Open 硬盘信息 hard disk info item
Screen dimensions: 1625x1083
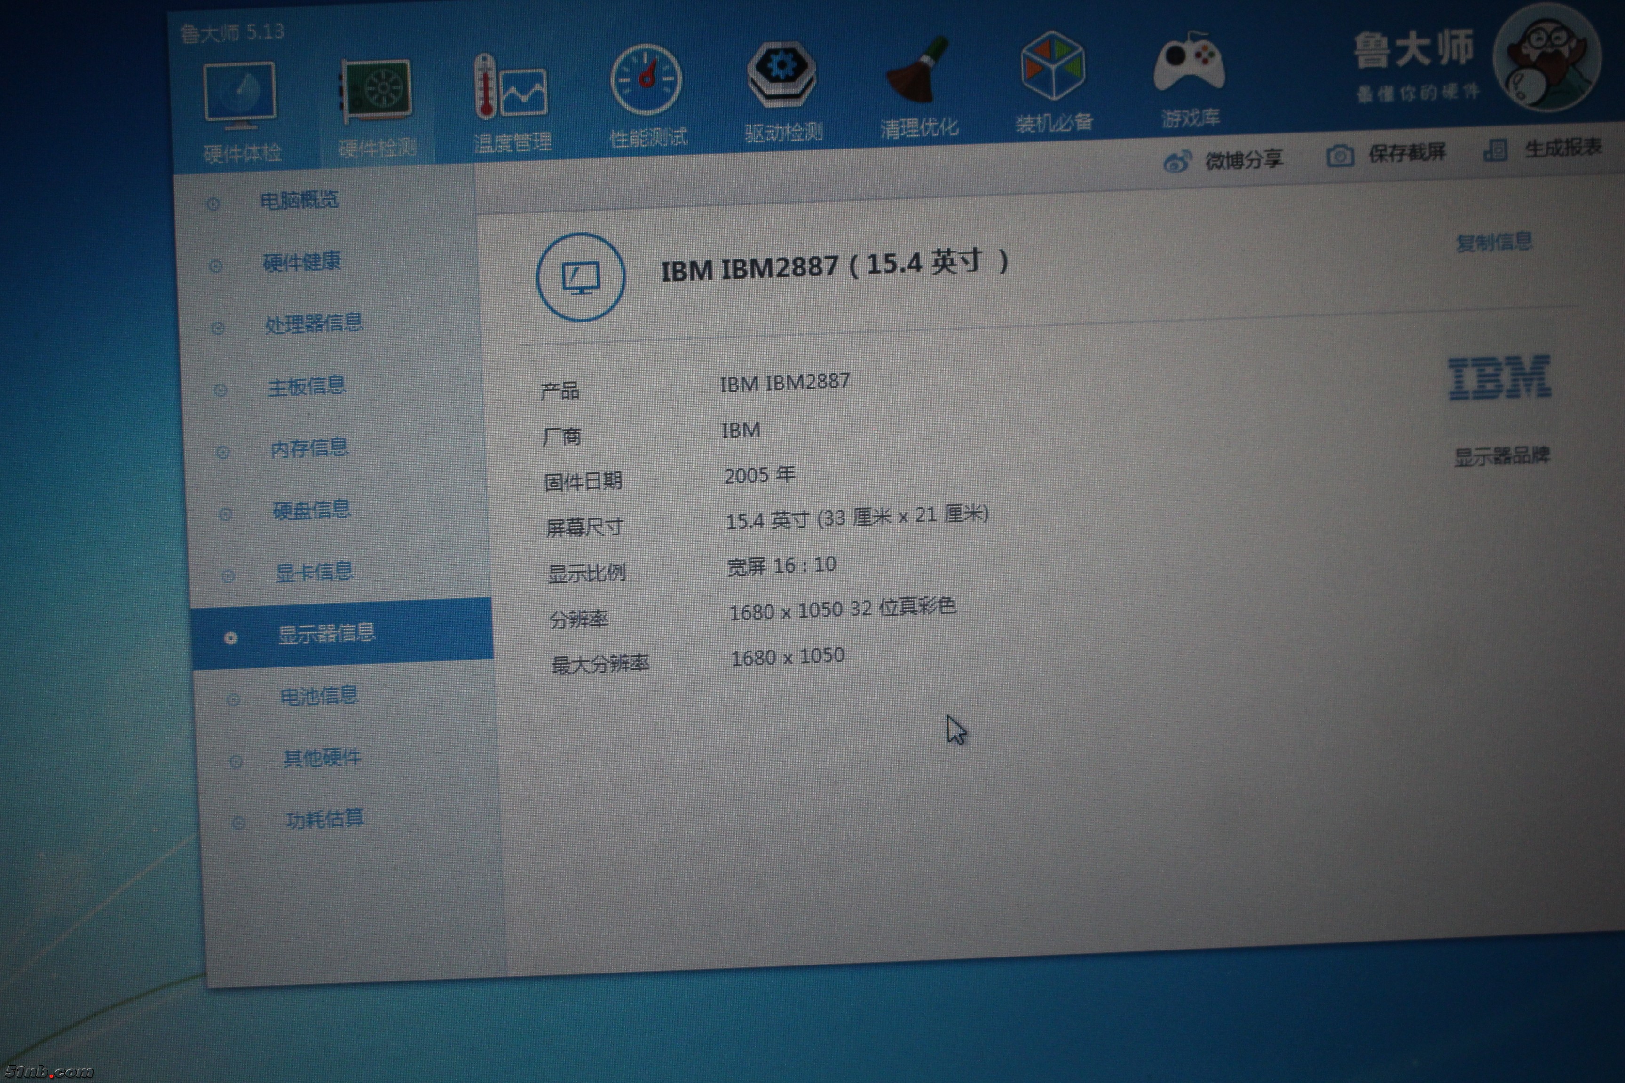[312, 510]
